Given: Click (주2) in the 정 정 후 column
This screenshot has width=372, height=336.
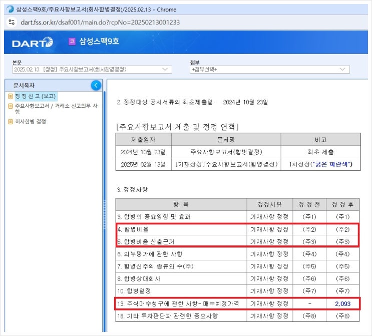Looking at the screenshot, I should click(342, 229).
